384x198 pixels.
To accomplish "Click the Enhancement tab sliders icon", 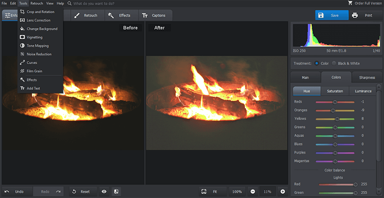I will [8, 15].
